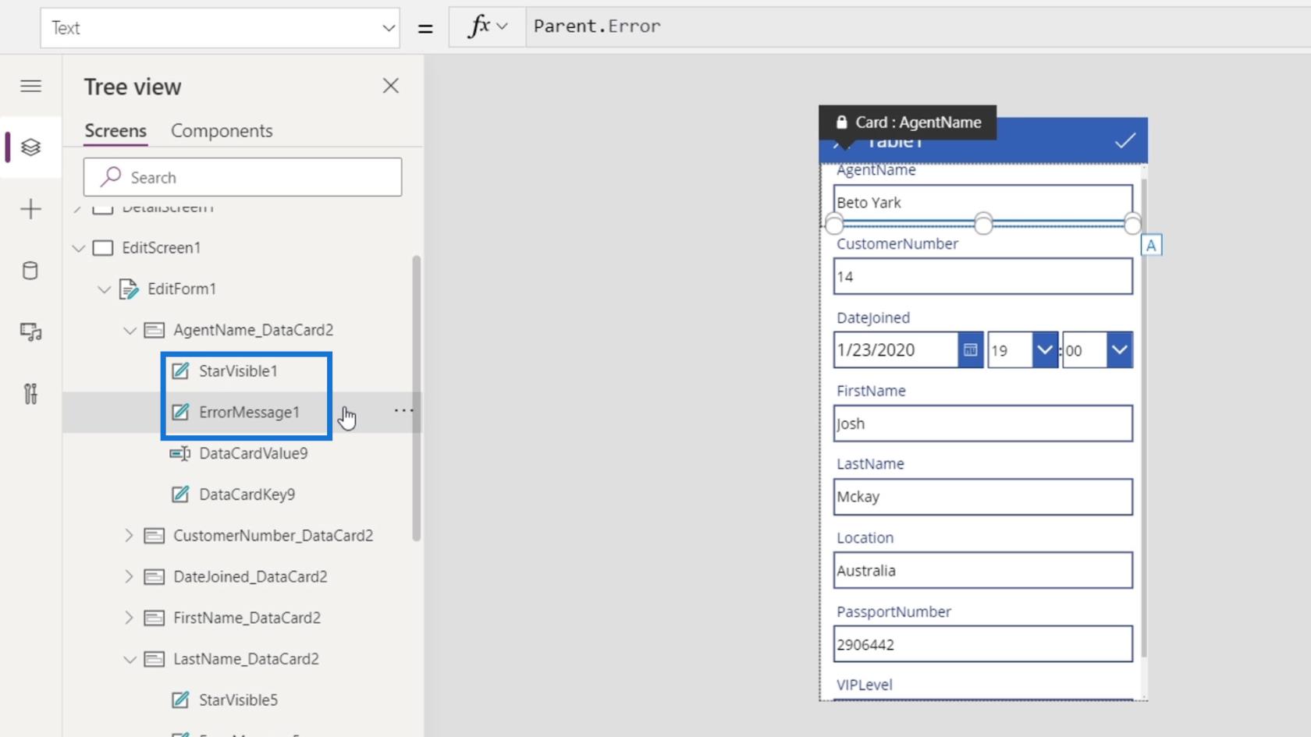Click the AgentName_DataCard2 card icon
The width and height of the screenshot is (1311, 737).
(x=155, y=330)
